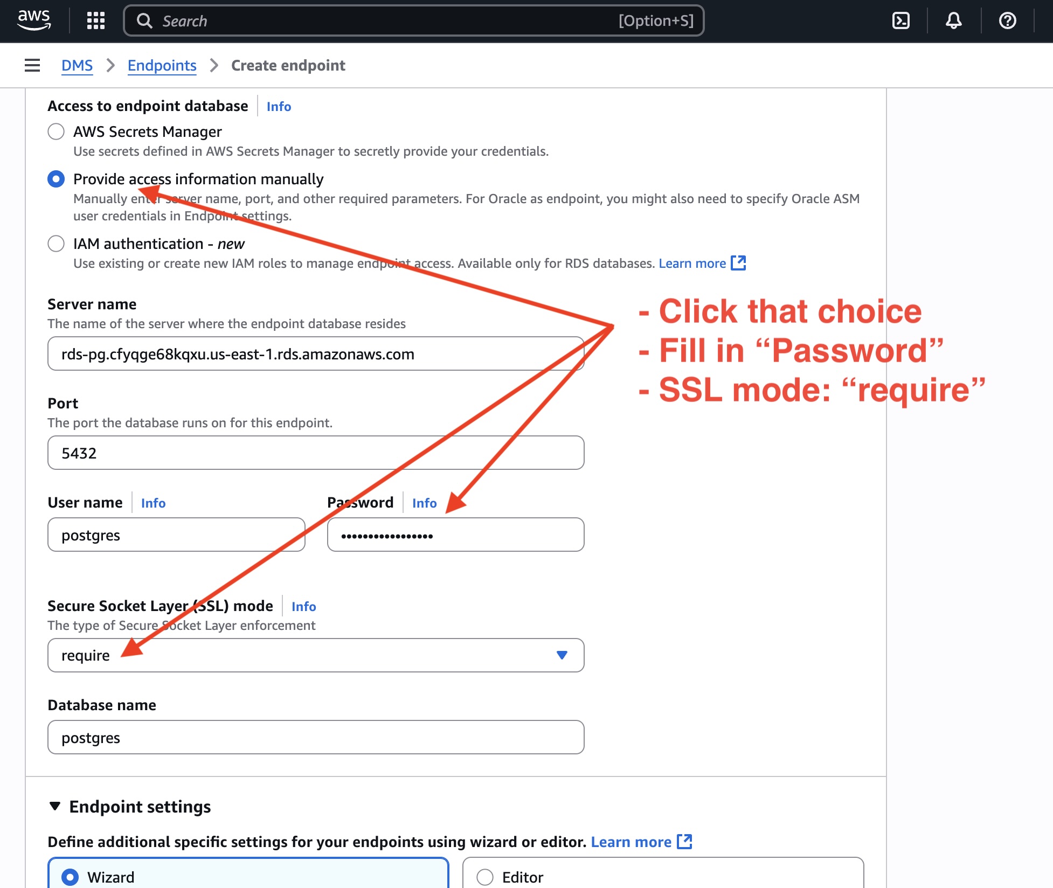
Task: Open the AWS services grid menu
Action: (x=96, y=20)
